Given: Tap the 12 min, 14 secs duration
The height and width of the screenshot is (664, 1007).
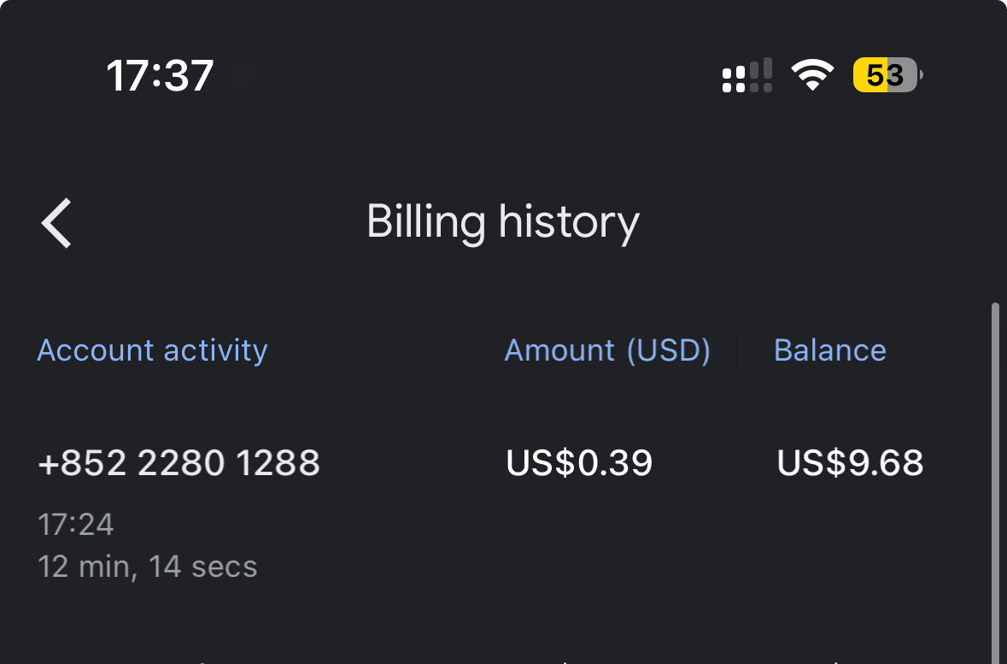Looking at the screenshot, I should point(148,567).
